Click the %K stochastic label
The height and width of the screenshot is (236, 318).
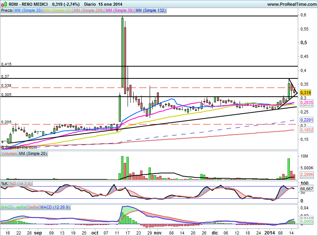[5, 183]
